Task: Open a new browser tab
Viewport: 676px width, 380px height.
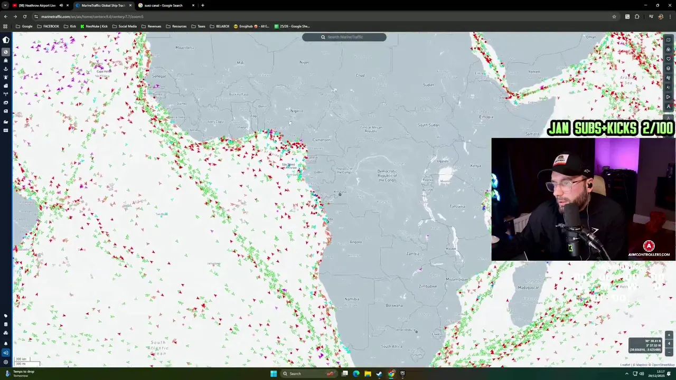Action: click(x=202, y=5)
